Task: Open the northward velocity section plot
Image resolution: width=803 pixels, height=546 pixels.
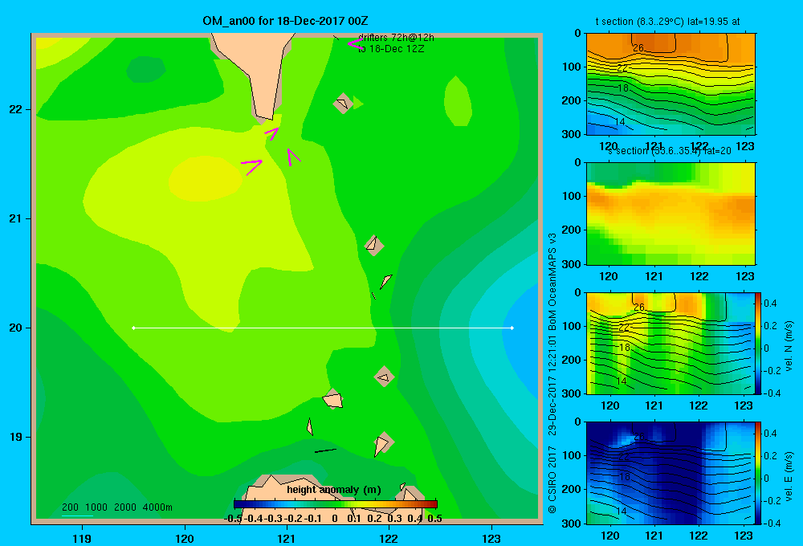Action: coord(671,343)
